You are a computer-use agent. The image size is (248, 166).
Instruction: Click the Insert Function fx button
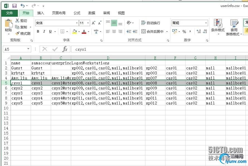(65, 49)
